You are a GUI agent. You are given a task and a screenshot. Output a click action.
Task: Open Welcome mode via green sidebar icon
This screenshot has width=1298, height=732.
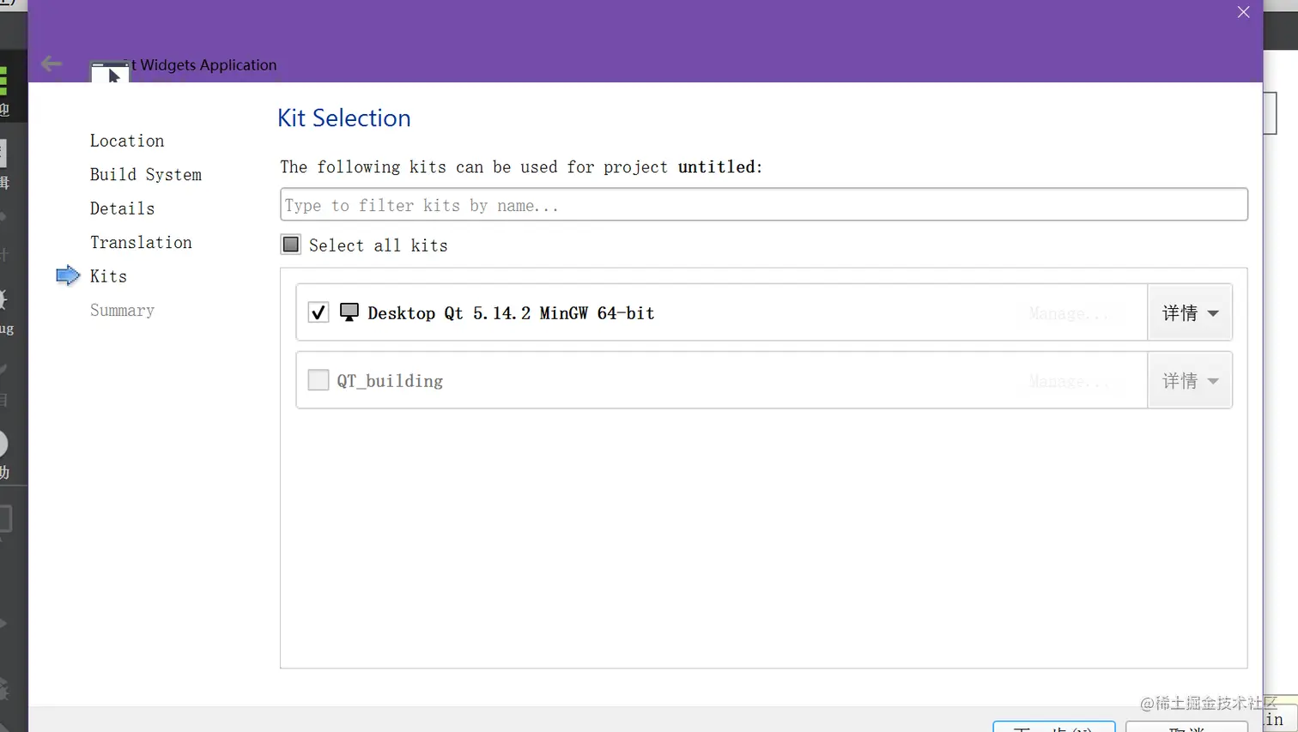click(x=3, y=82)
